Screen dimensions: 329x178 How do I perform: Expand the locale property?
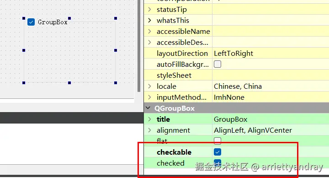(x=149, y=86)
